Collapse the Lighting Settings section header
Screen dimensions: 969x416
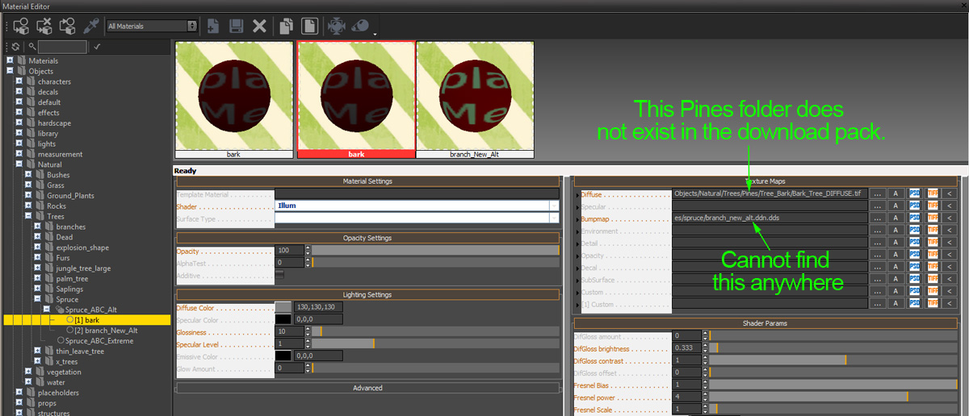pyautogui.click(x=367, y=294)
